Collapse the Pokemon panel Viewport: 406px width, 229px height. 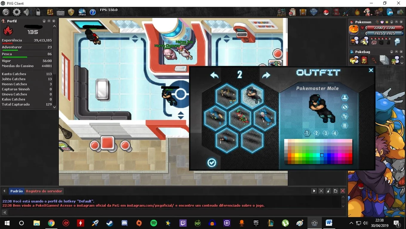pyautogui.click(x=396, y=22)
